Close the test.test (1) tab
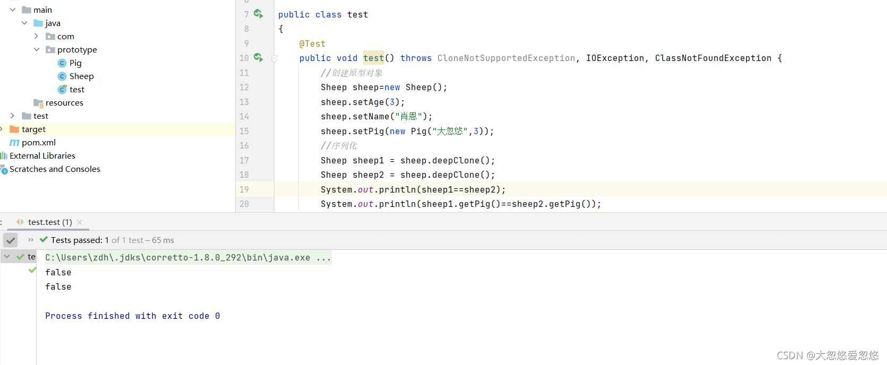This screenshot has height=365, width=887. (x=80, y=222)
